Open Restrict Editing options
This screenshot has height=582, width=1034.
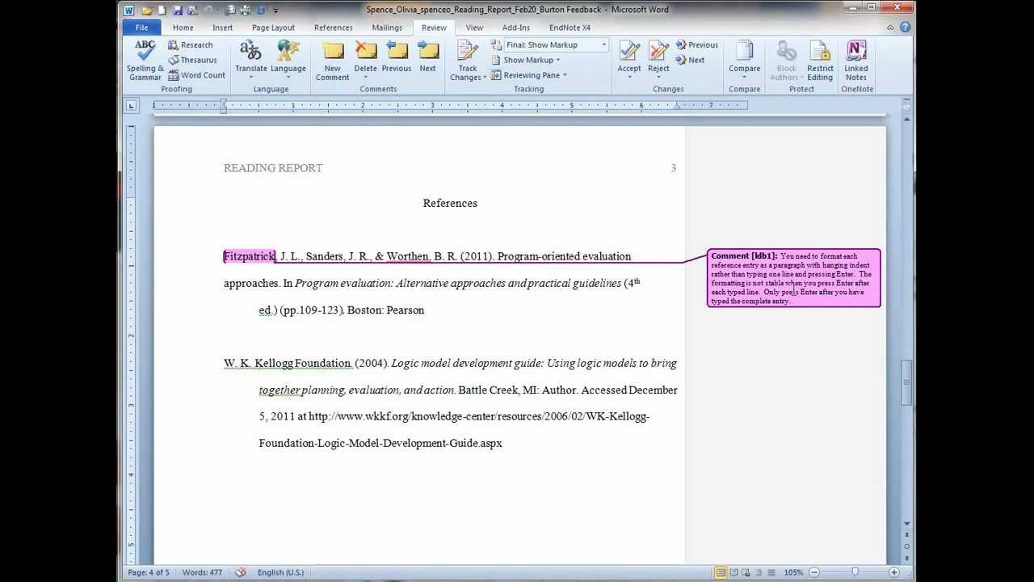pos(820,61)
